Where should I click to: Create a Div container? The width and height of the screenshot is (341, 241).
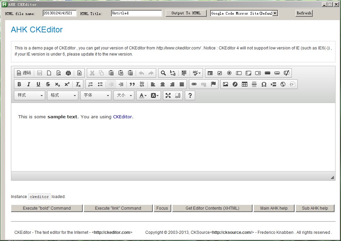tap(142, 85)
